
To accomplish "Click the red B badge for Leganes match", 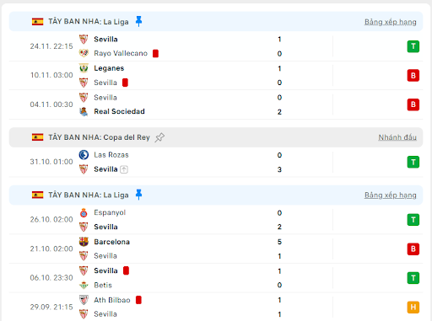I will pyautogui.click(x=413, y=75).
